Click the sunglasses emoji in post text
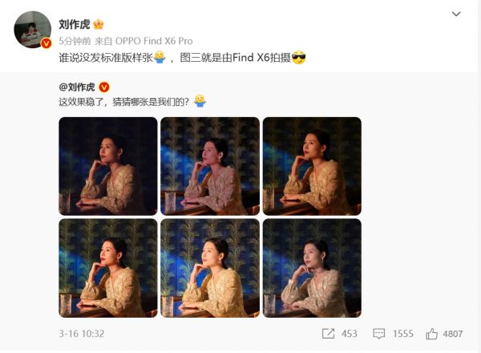Screen dimensions: 481x353 (x=299, y=58)
